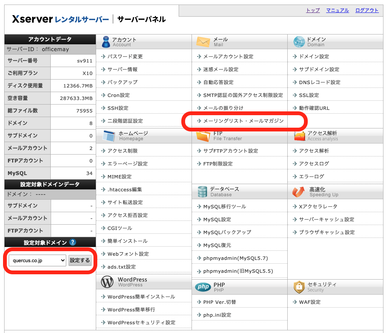Open SMTP認証の国外アクセス制限設定
Image resolution: width=388 pixels, height=333 pixels.
(x=243, y=95)
